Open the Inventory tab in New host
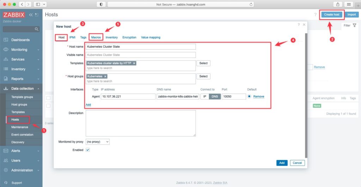The width and height of the screenshot is (361, 187). pyautogui.click(x=112, y=37)
